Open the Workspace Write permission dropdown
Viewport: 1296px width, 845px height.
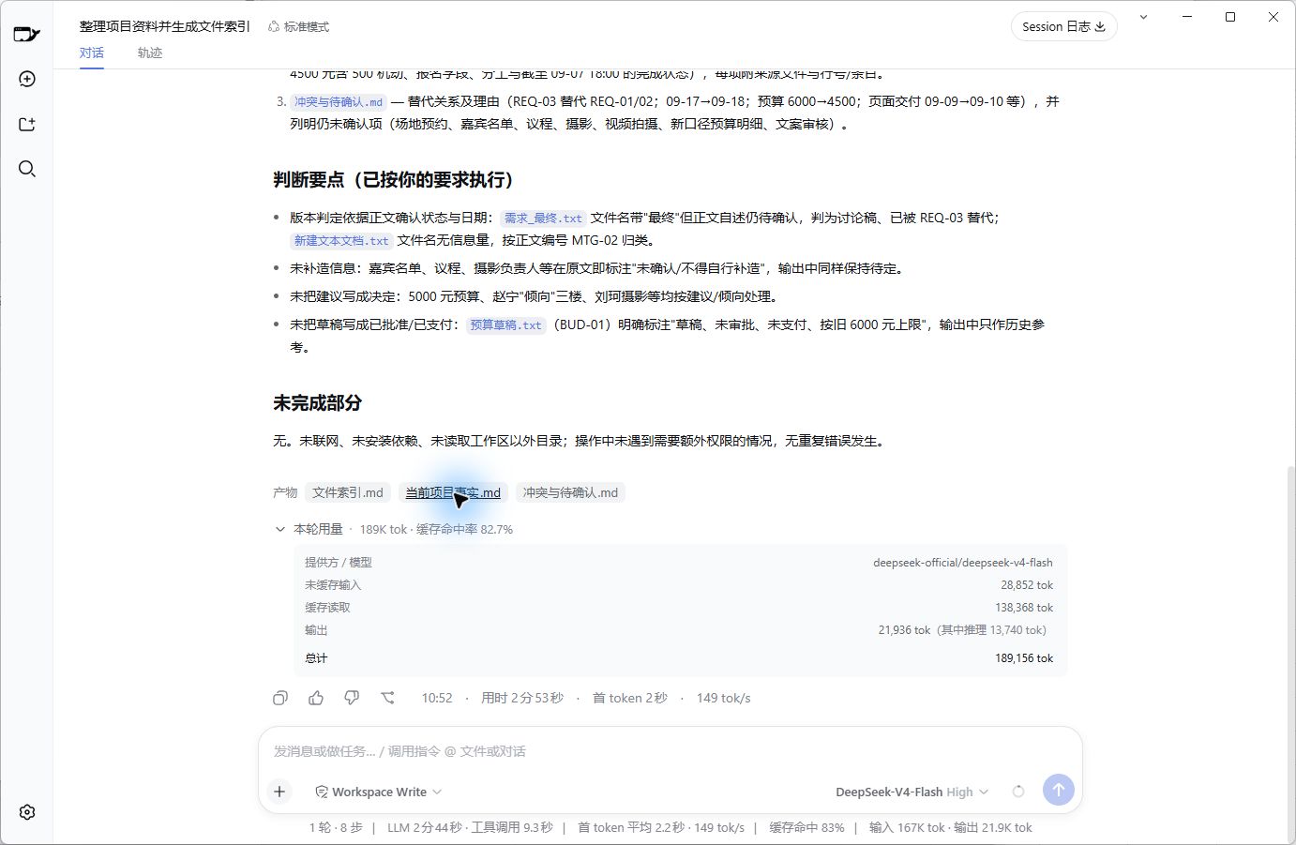click(378, 792)
